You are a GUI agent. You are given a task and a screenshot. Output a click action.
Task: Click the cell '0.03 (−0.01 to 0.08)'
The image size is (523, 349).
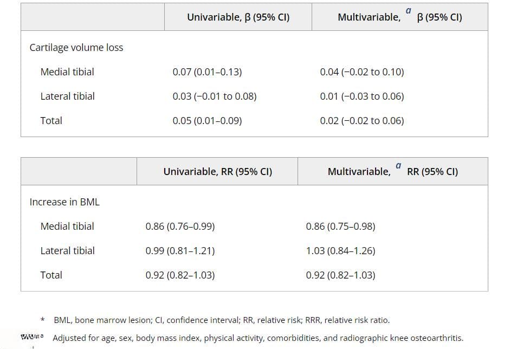[215, 96]
